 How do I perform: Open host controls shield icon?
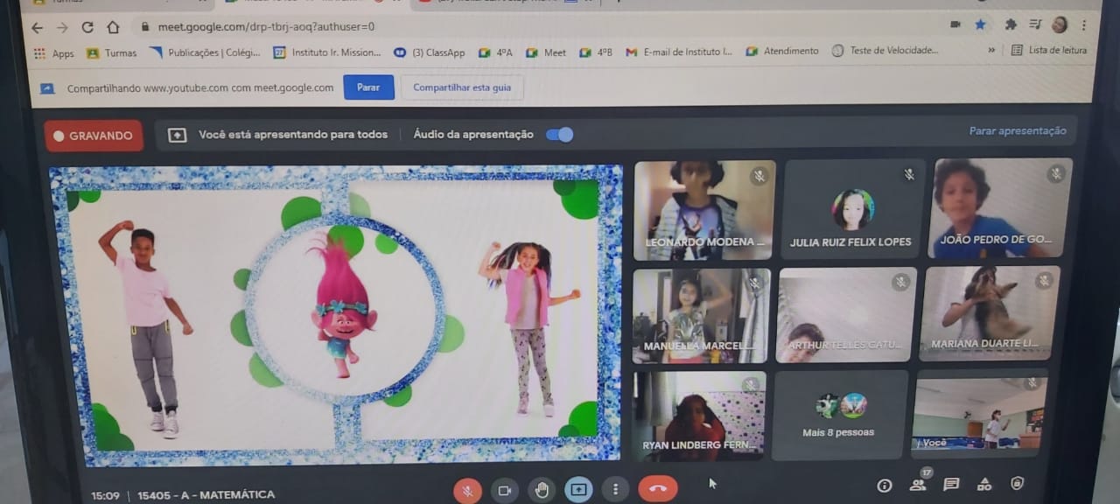[1016, 483]
